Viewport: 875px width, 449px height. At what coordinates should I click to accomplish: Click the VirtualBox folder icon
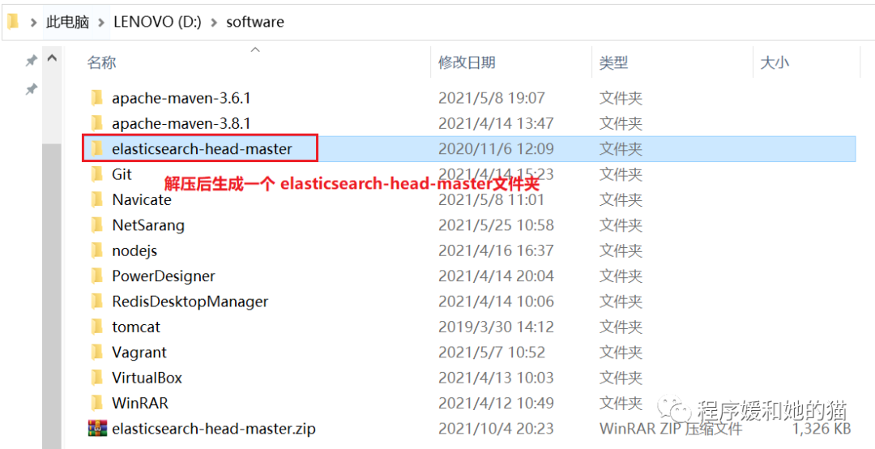pos(97,378)
